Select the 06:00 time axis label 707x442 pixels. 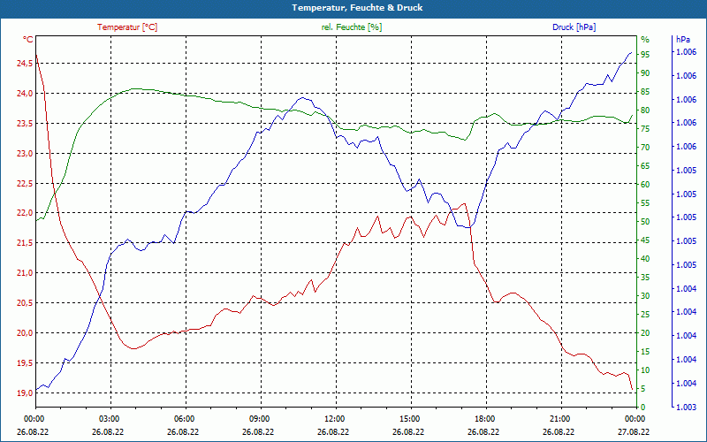[x=183, y=418]
